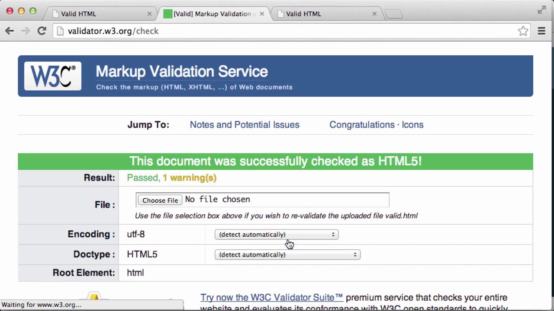This screenshot has height=311, width=554.
Task: Click the Choose File button
Action: [160, 200]
